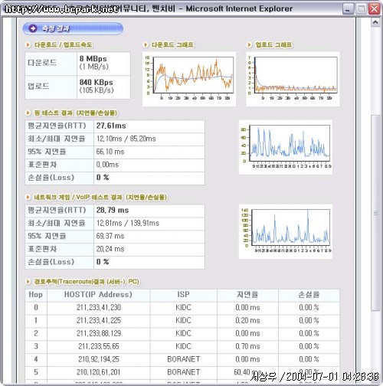Image resolution: width=383 pixels, height=386 pixels.
Task: Select the 20.24 ms standard deviation value
Action: click(x=110, y=249)
